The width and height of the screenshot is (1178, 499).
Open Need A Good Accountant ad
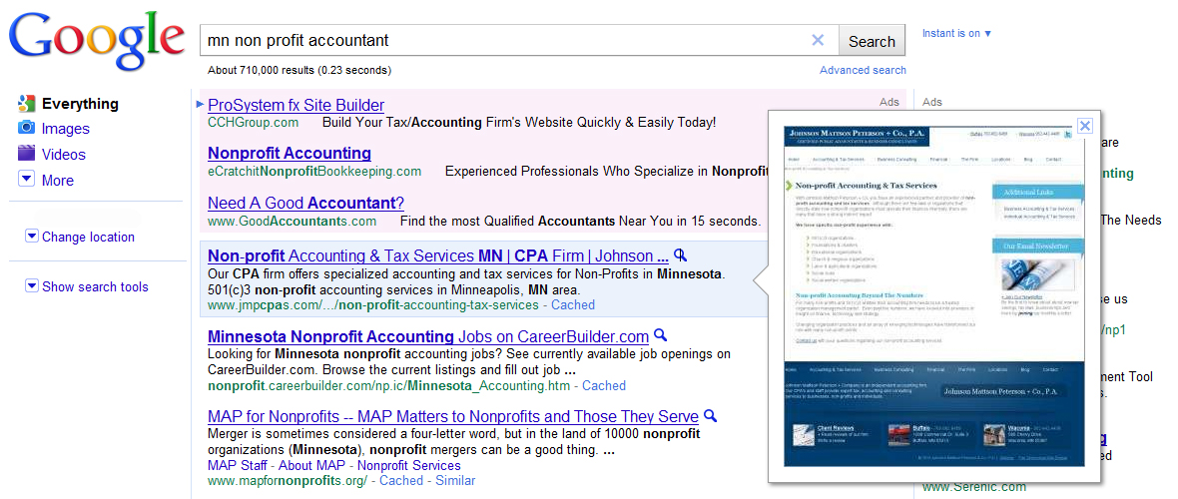click(x=305, y=203)
